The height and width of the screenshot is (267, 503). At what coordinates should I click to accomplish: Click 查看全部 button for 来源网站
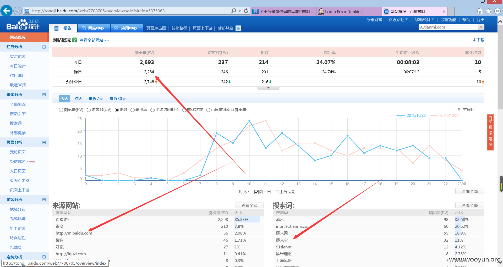249,205
